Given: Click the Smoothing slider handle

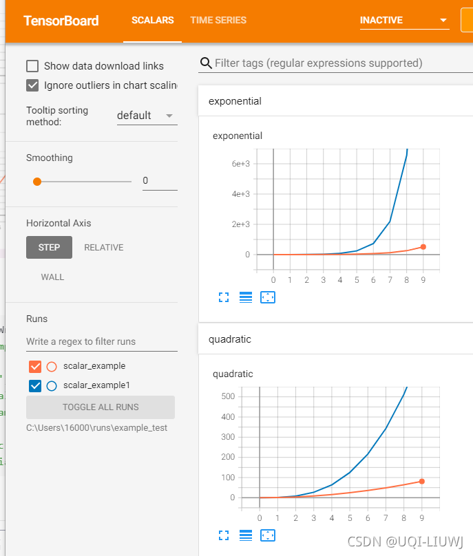Looking at the screenshot, I should pos(37,182).
